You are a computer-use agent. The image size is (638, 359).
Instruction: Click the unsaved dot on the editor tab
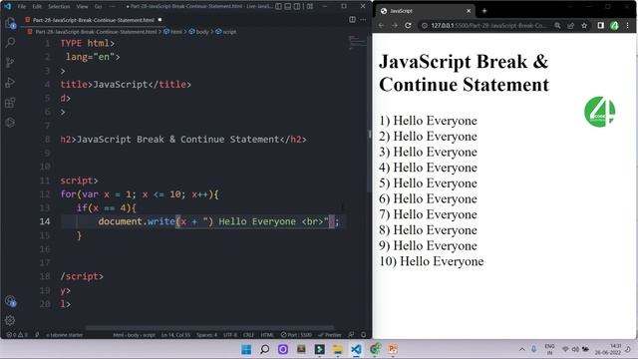click(x=159, y=20)
